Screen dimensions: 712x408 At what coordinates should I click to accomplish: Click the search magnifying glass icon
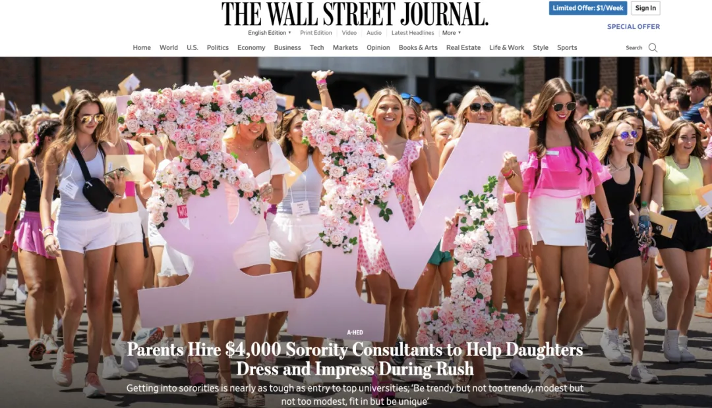click(x=653, y=47)
